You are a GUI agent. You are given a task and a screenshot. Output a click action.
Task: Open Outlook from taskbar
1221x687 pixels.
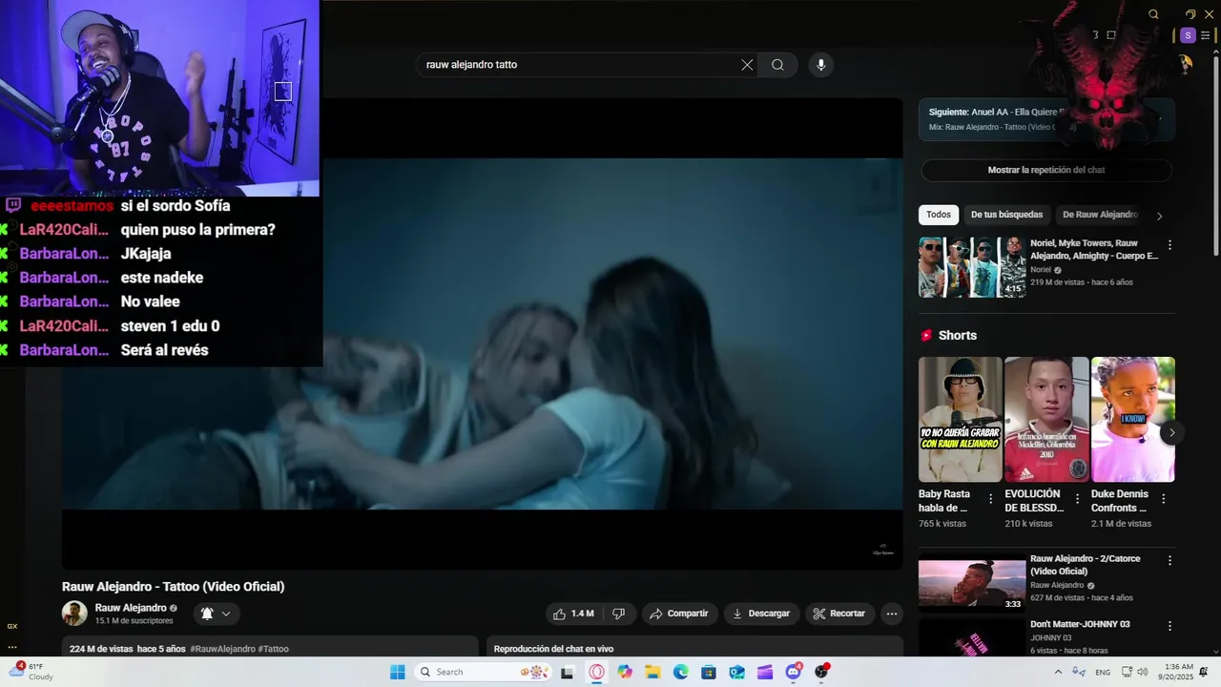click(736, 672)
